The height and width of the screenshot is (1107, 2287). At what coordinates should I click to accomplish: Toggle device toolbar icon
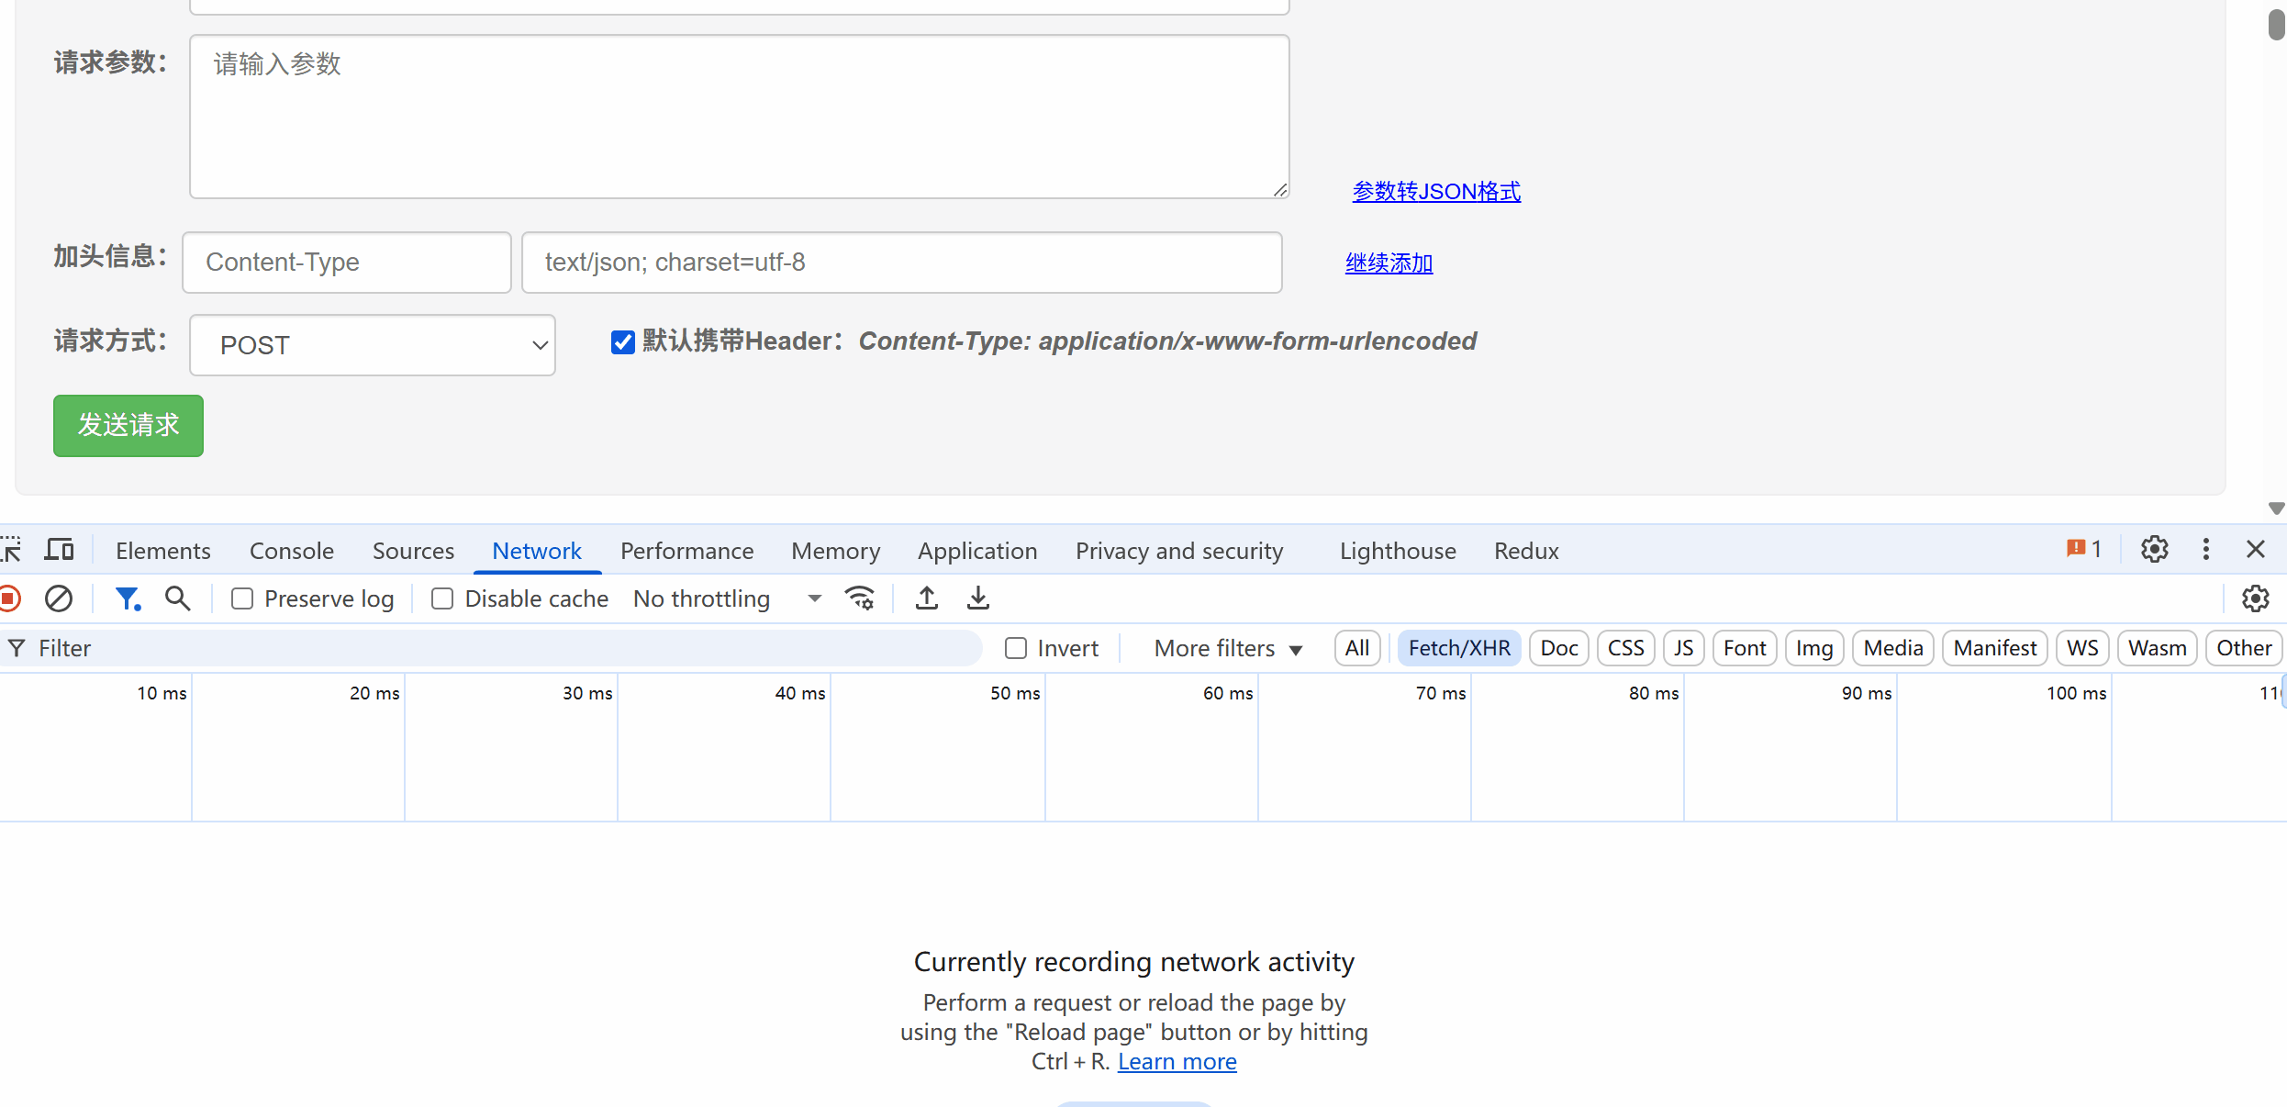pyautogui.click(x=60, y=550)
